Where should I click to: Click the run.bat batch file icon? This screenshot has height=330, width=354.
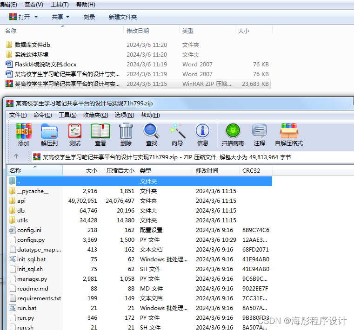13,308
